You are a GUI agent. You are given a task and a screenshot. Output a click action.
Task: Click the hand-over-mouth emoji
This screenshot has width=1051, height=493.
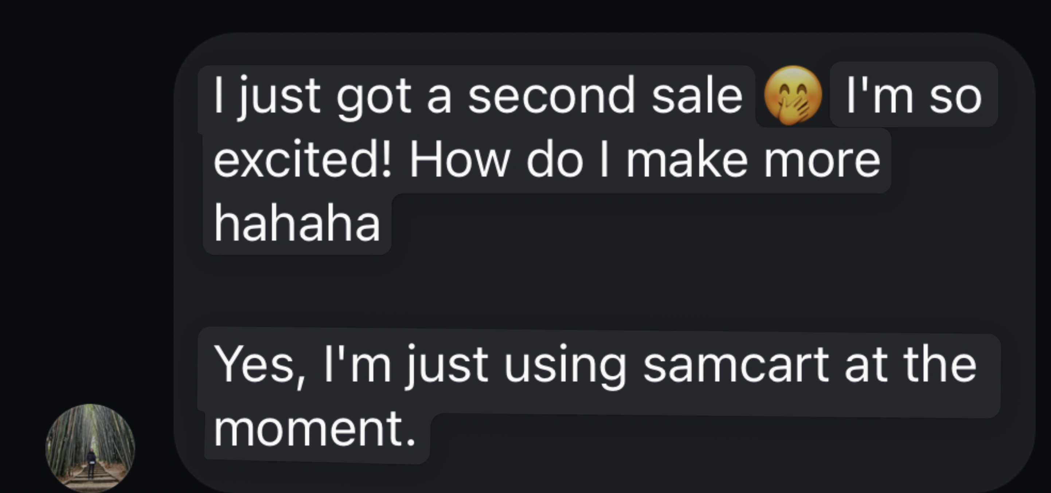pos(792,95)
